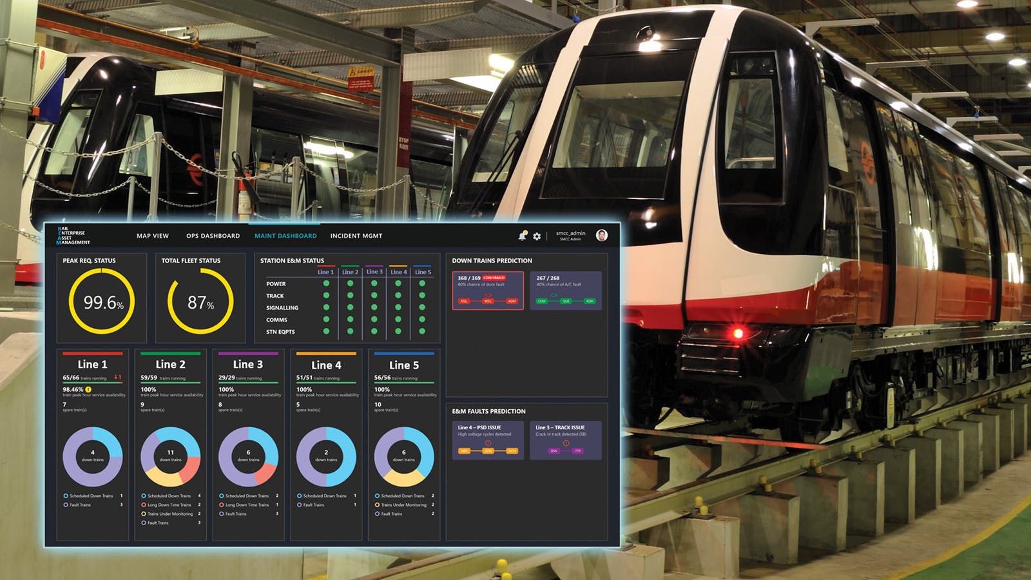Go to the Incident Mgmt tab
Image resolution: width=1031 pixels, height=580 pixels.
pyautogui.click(x=356, y=236)
